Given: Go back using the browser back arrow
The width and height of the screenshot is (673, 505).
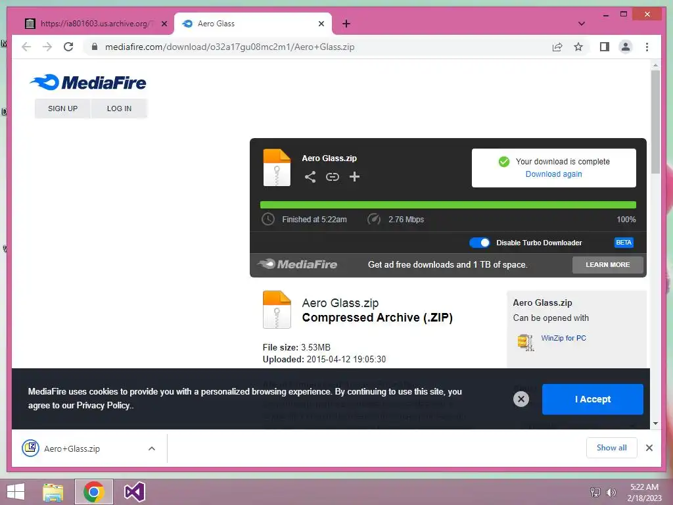Looking at the screenshot, I should pyautogui.click(x=26, y=47).
